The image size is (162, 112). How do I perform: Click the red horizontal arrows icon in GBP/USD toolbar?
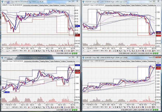tap(67, 107)
